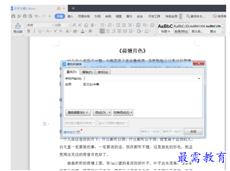Click the Print icon in quick toolbar

(25, 16)
